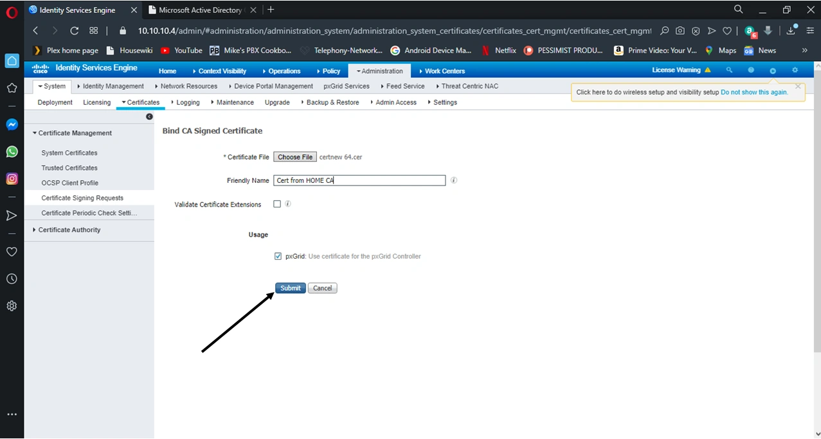Open Netflix bookmark
The height and width of the screenshot is (439, 821).
(x=500, y=50)
